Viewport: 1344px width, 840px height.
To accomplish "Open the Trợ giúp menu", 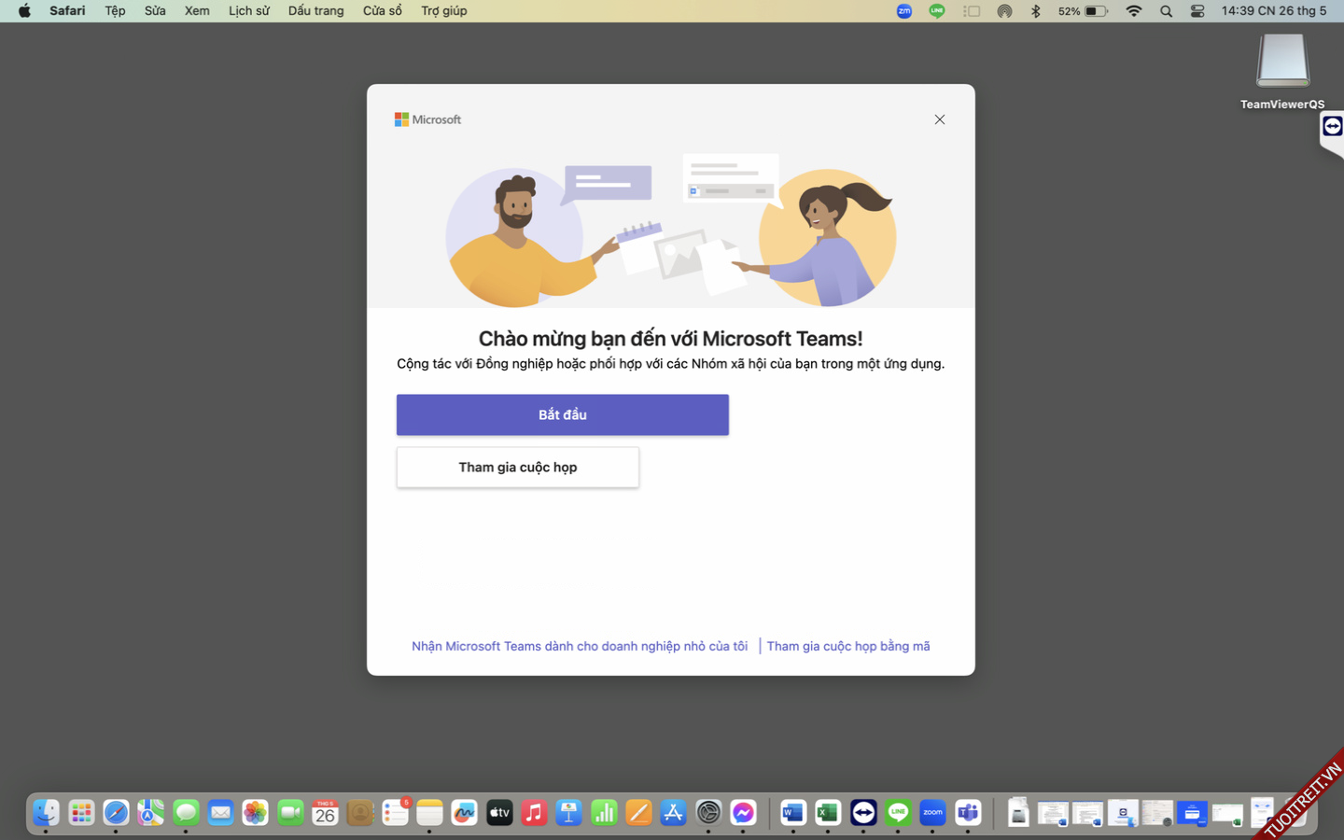I will pyautogui.click(x=444, y=11).
